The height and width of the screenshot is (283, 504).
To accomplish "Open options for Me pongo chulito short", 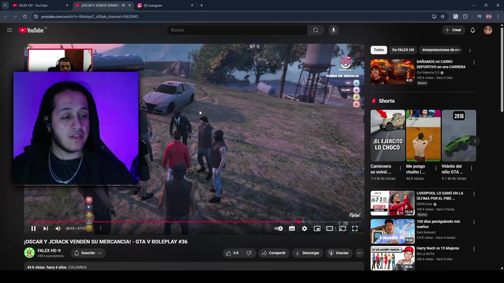I will coord(436,168).
